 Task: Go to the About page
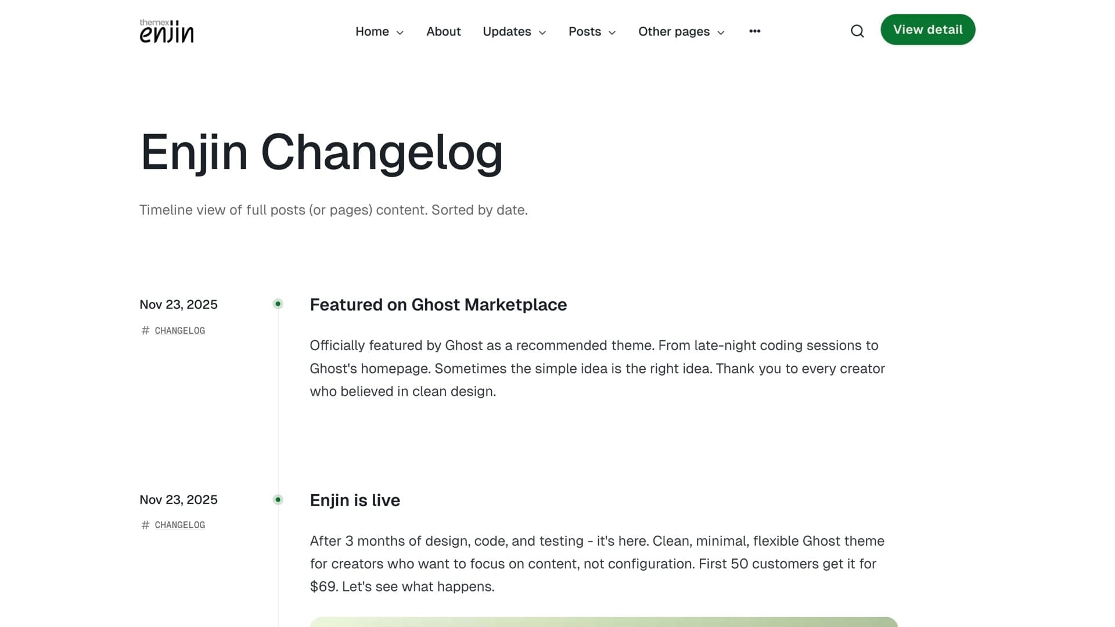tap(443, 31)
